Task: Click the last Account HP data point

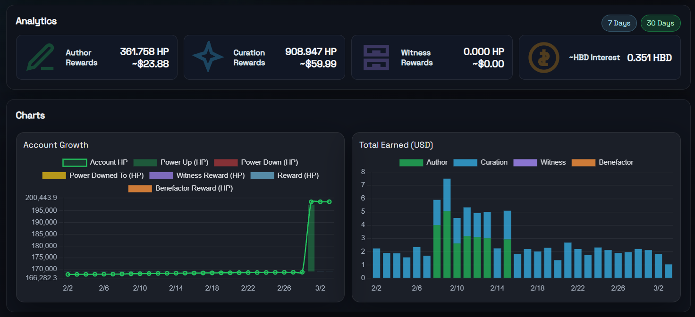Action: point(330,201)
